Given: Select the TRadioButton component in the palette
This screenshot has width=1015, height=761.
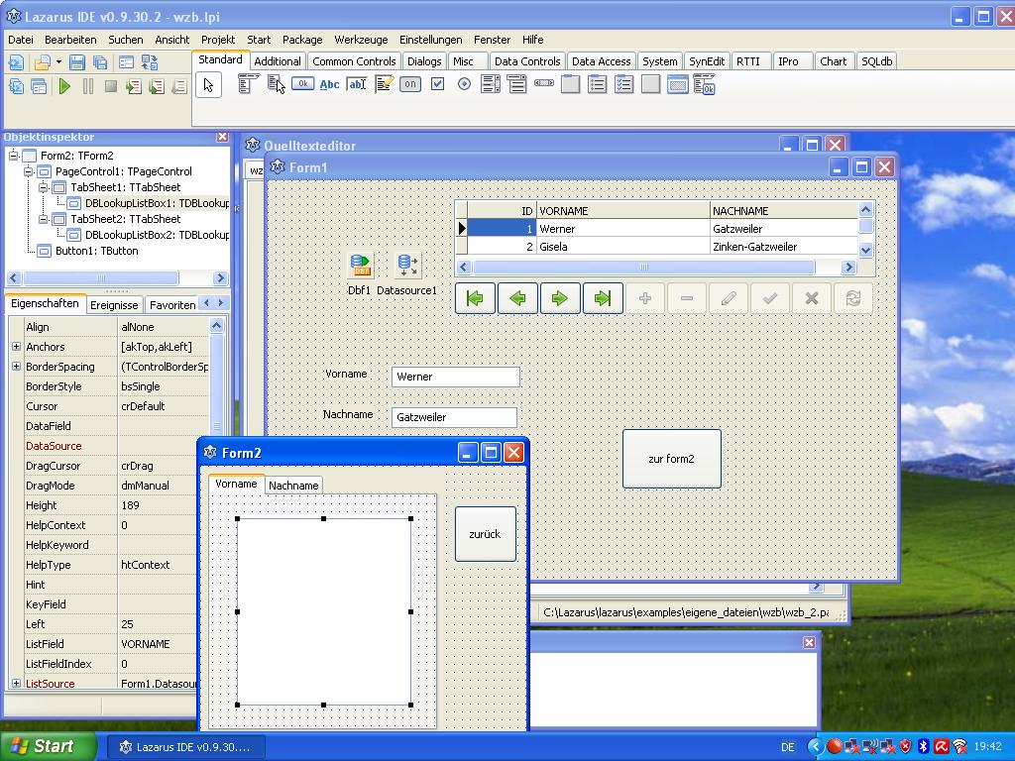Looking at the screenshot, I should [464, 85].
